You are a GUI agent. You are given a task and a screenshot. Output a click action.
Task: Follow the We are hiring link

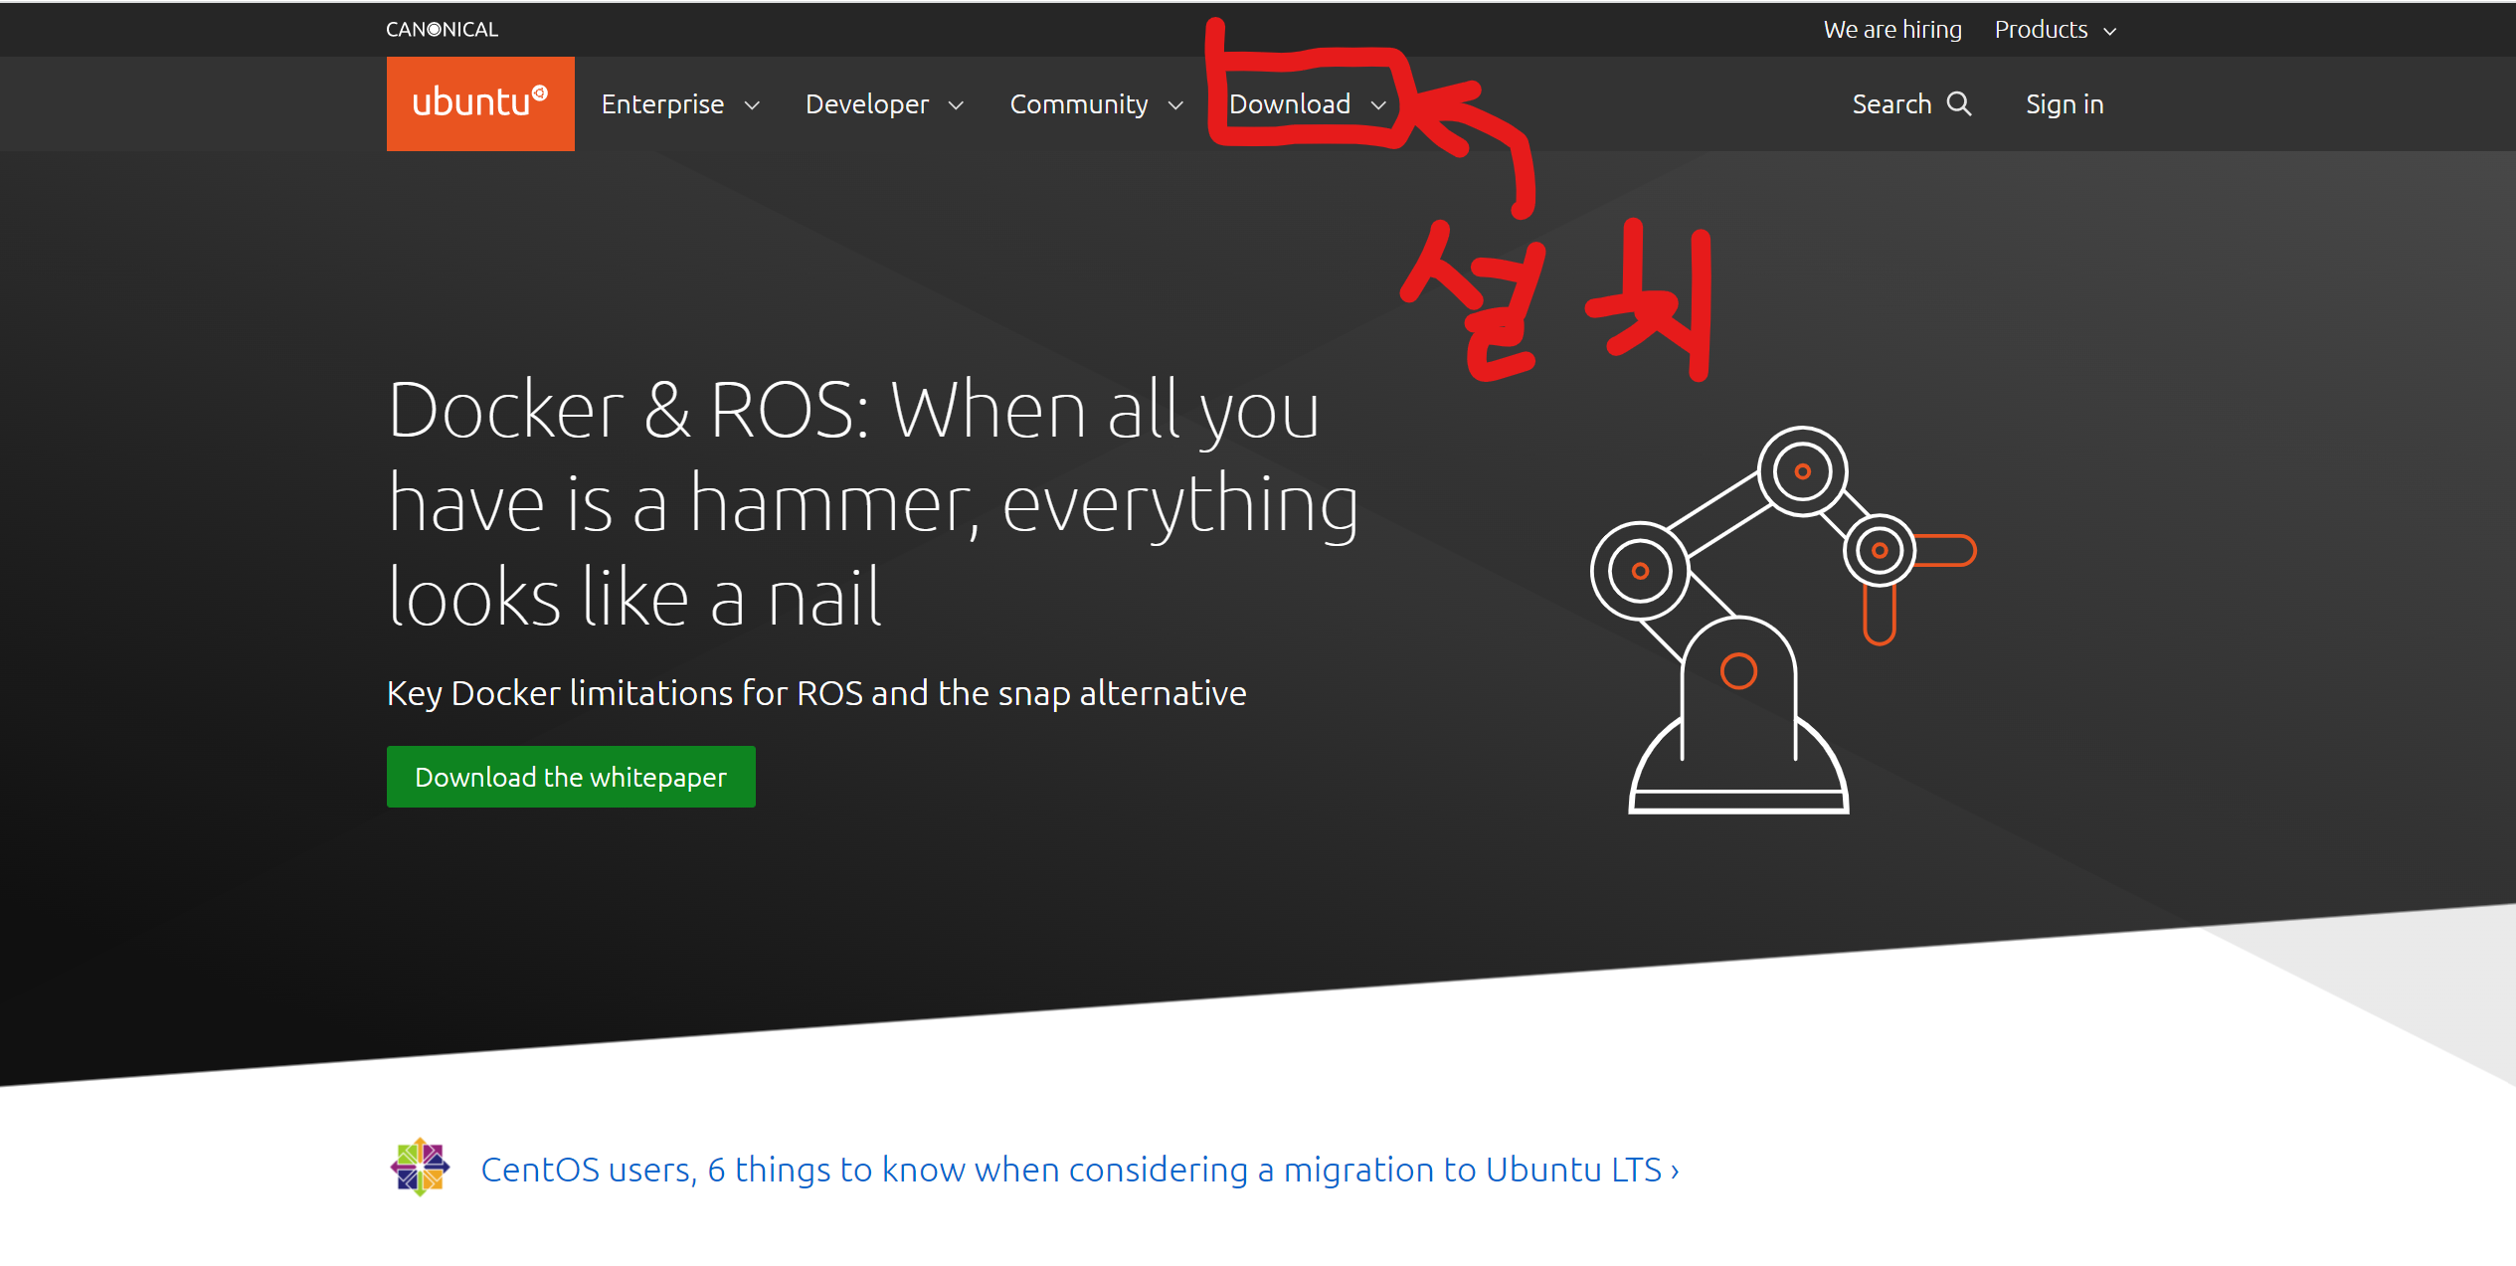1891,30
